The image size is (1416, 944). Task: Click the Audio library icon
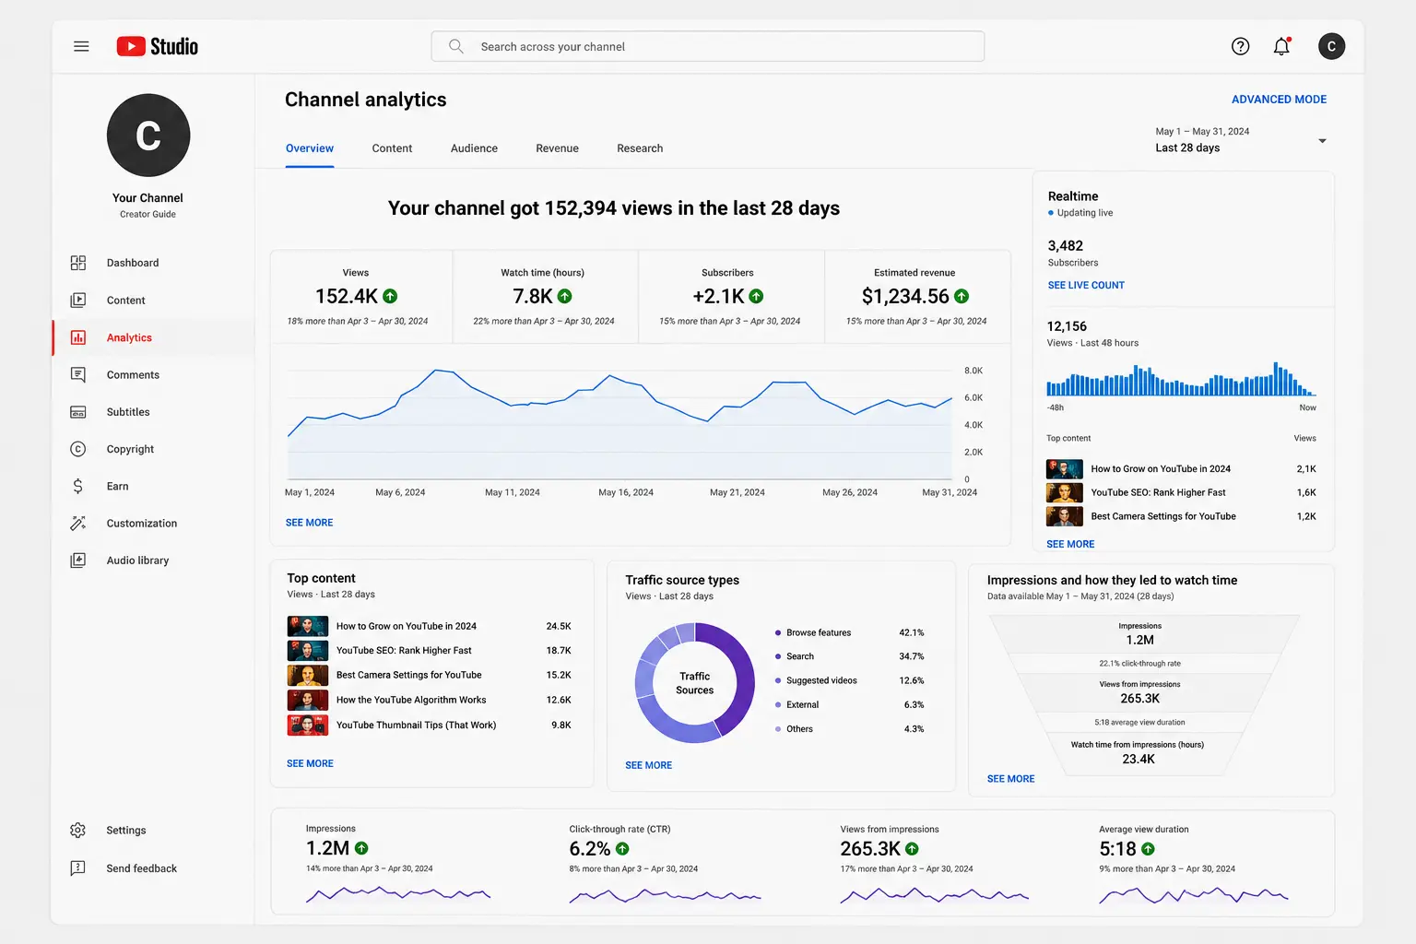pos(78,560)
